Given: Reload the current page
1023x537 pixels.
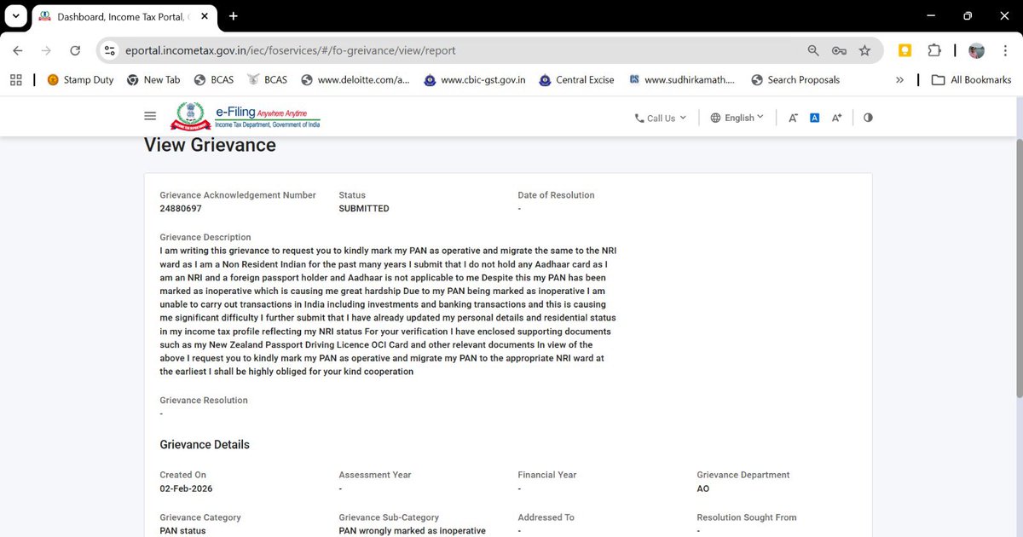Looking at the screenshot, I should pyautogui.click(x=75, y=50).
